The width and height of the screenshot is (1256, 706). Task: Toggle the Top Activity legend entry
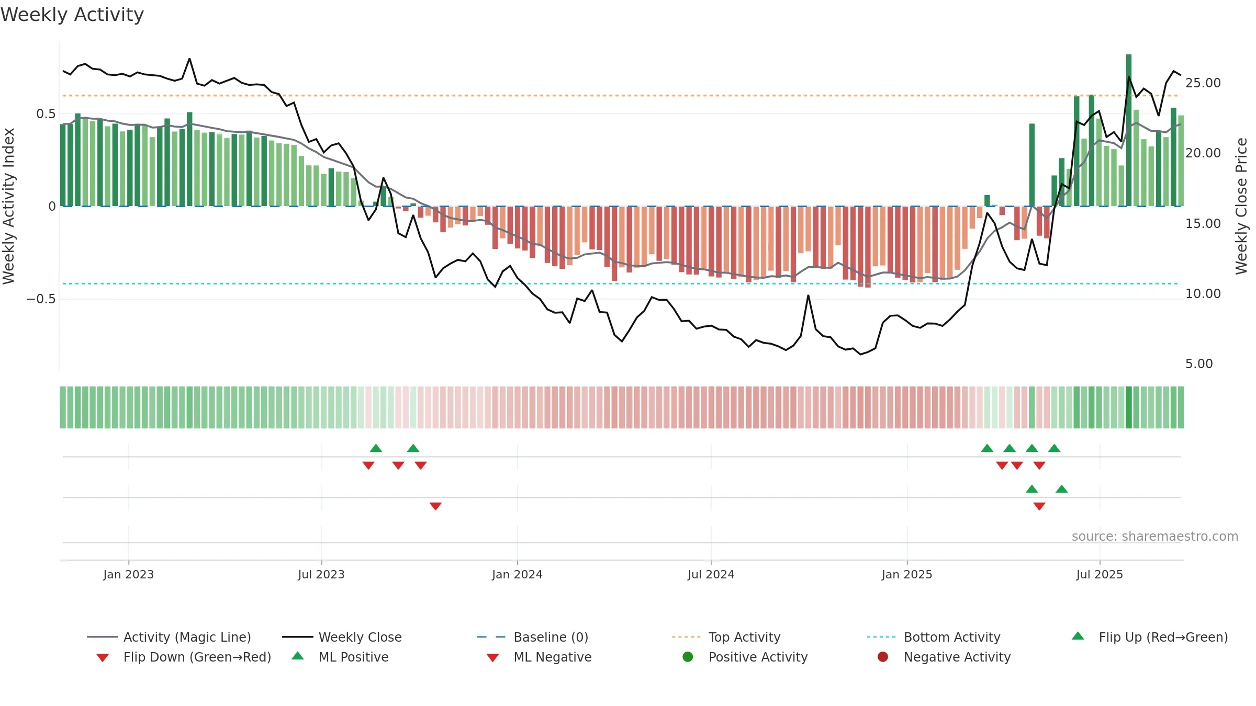[726, 637]
